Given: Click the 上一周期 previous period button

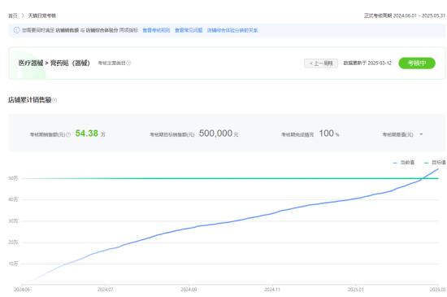Looking at the screenshot, I should [x=321, y=63].
